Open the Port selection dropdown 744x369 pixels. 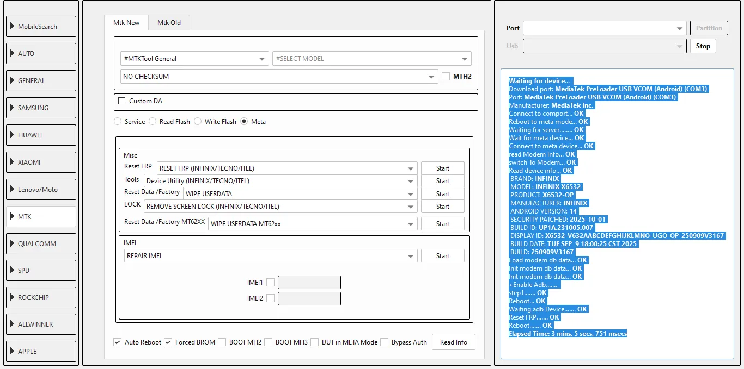tap(604, 28)
